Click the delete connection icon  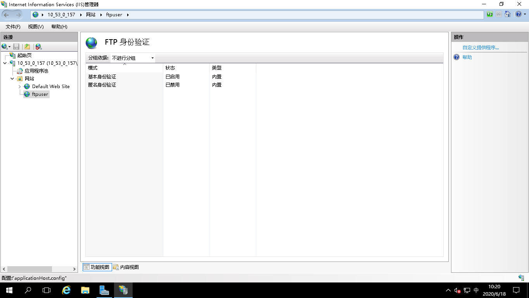(x=38, y=47)
